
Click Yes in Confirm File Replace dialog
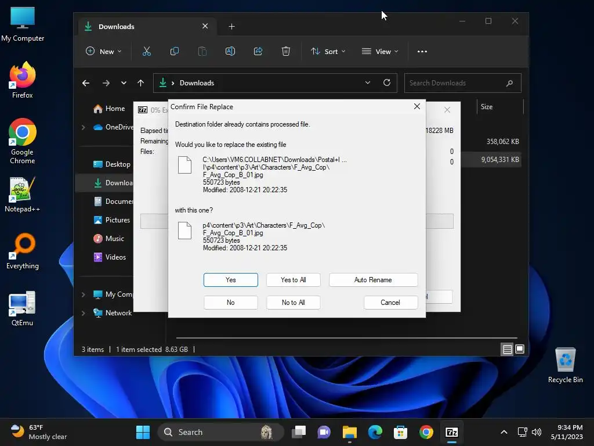230,280
